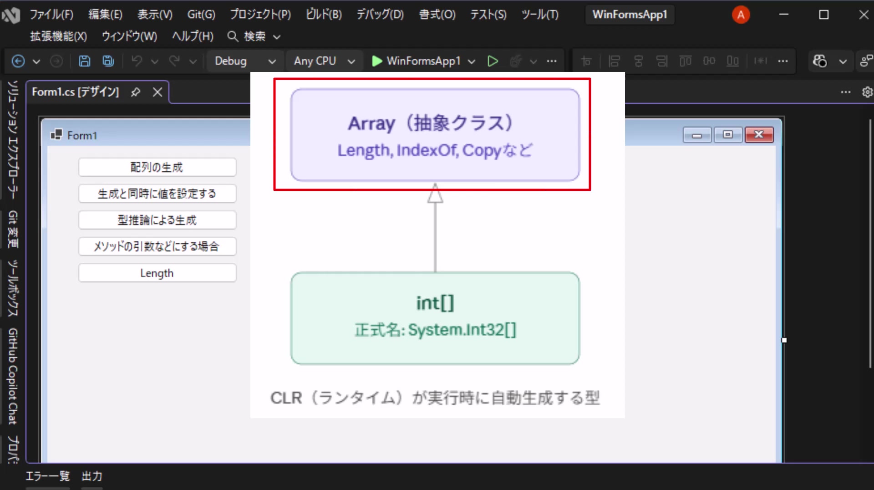Open the ファイル(F) menu
Screen dimensions: 874x490
click(51, 15)
